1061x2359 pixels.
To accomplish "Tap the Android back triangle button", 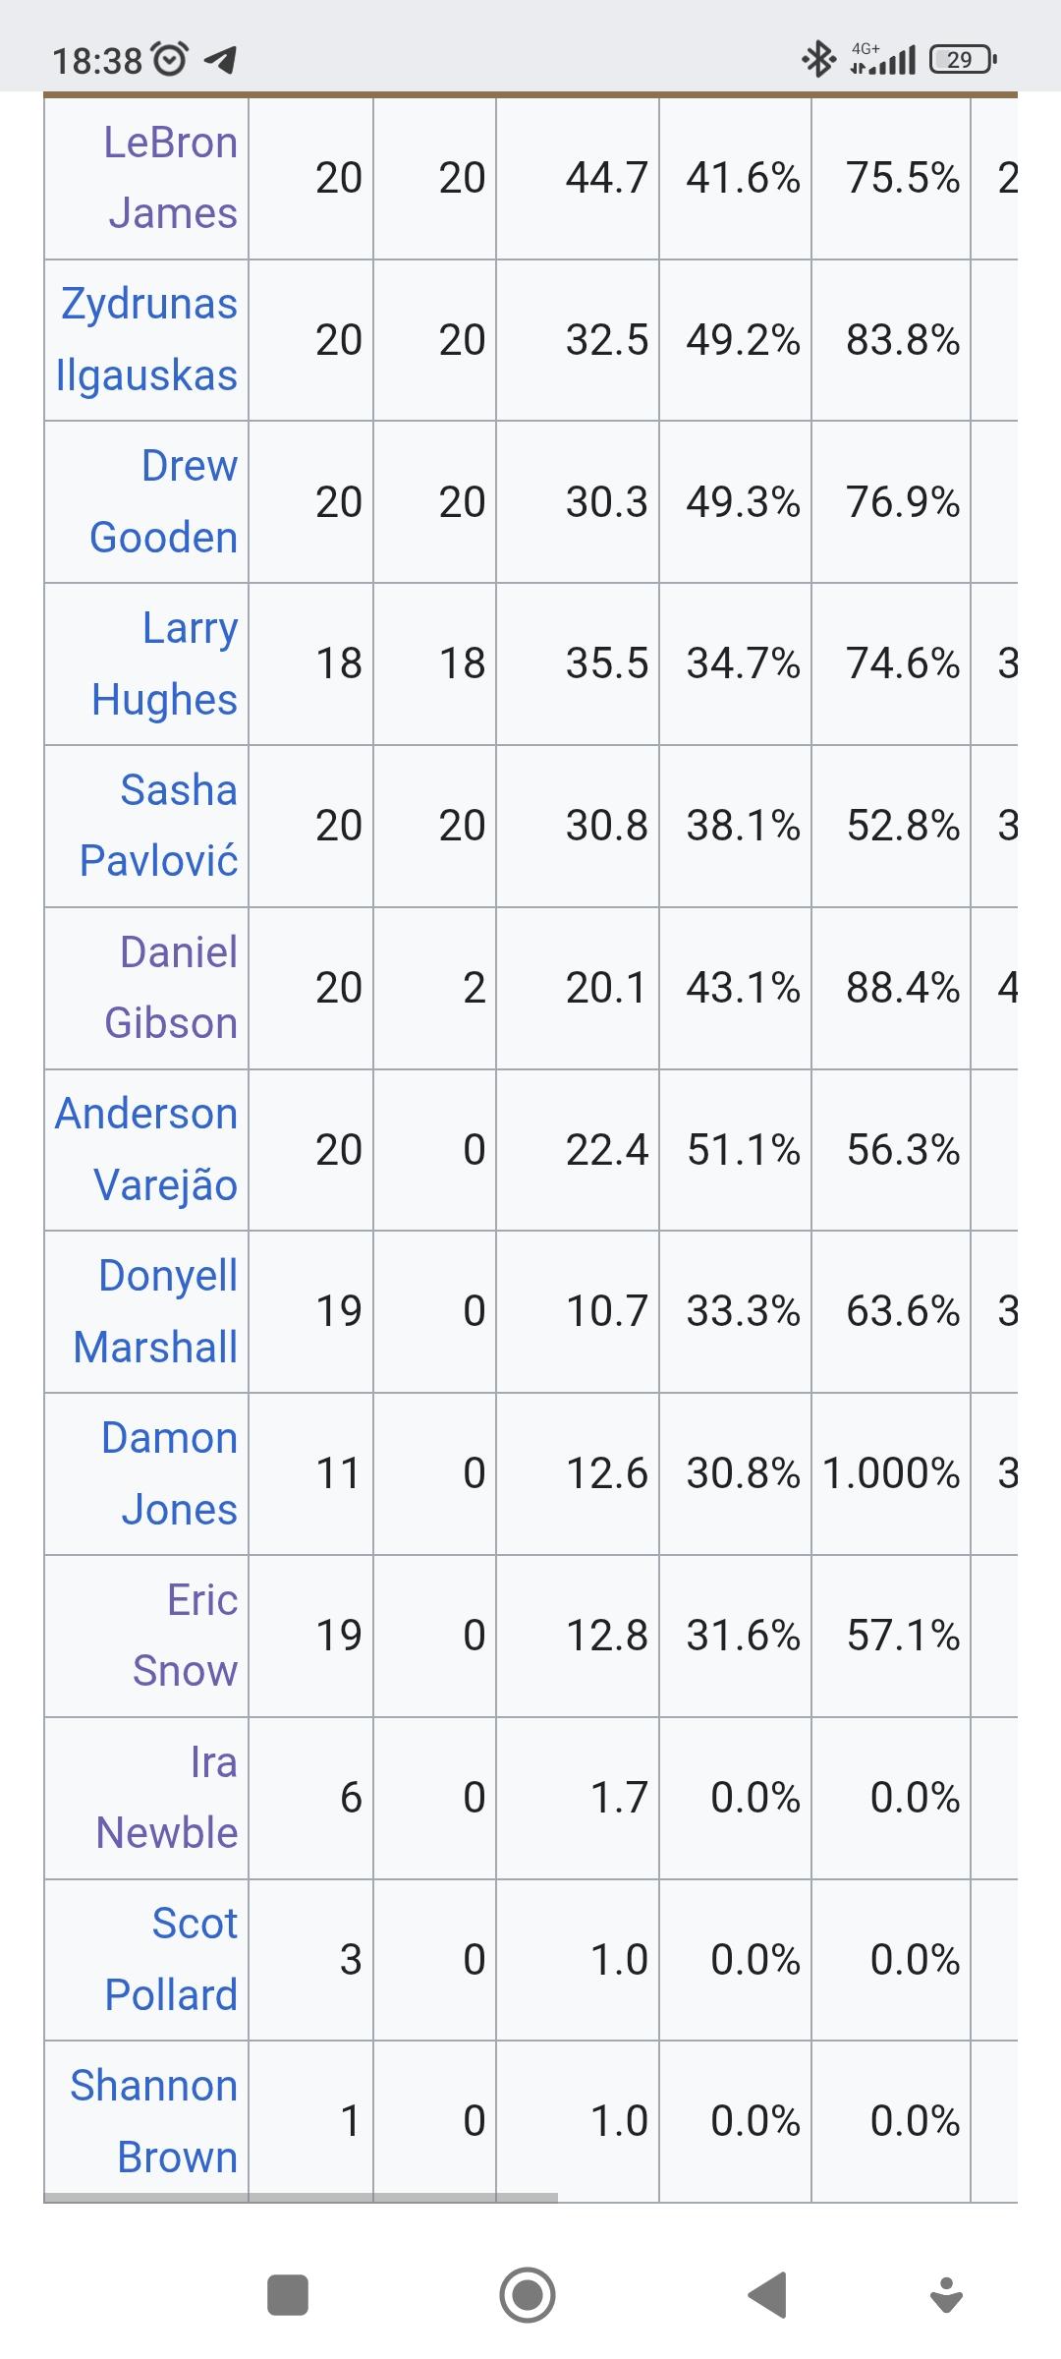I will [766, 2295].
